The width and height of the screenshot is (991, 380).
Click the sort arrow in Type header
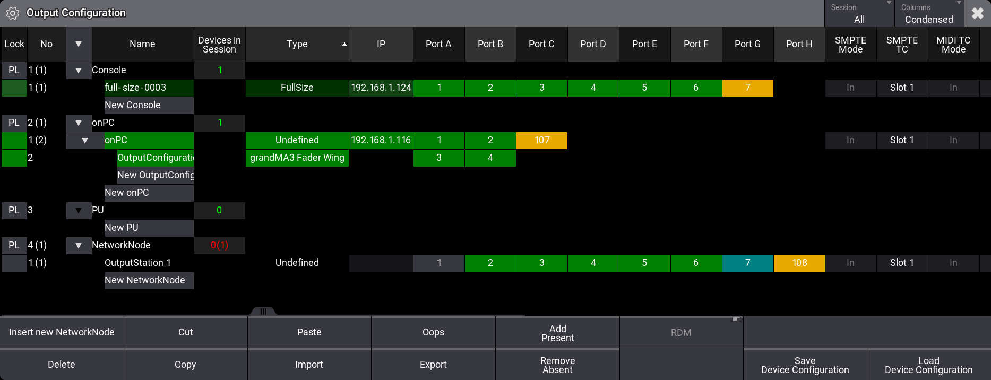[x=344, y=45]
